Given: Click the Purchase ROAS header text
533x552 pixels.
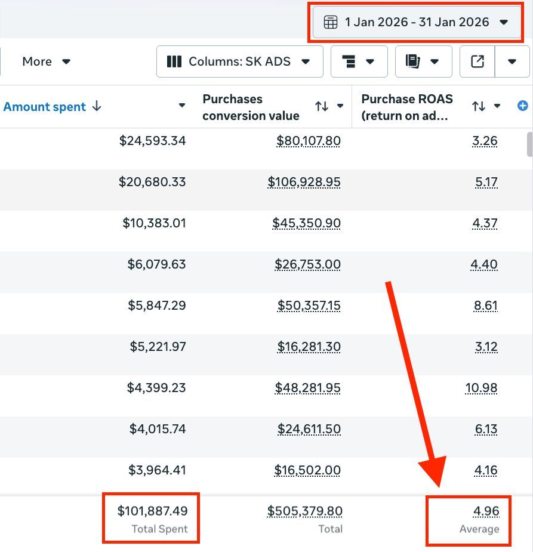Looking at the screenshot, I should [407, 107].
